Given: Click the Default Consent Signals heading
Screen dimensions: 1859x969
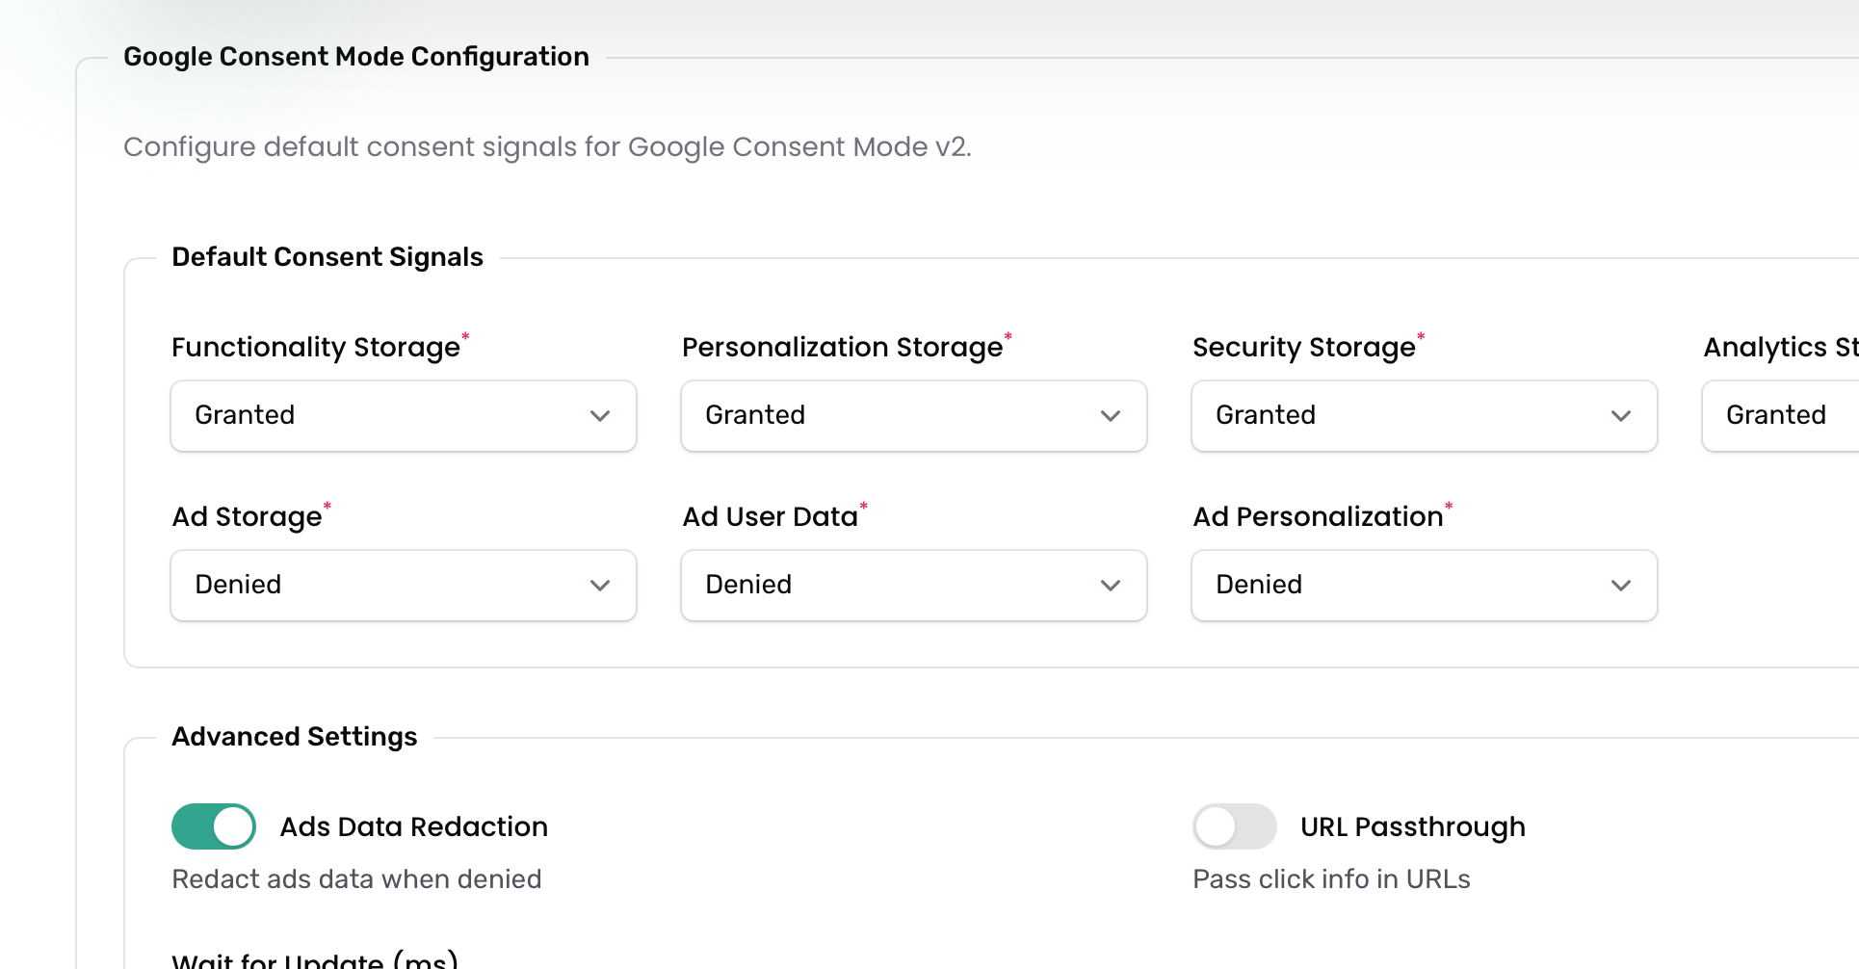Looking at the screenshot, I should pyautogui.click(x=327, y=257).
